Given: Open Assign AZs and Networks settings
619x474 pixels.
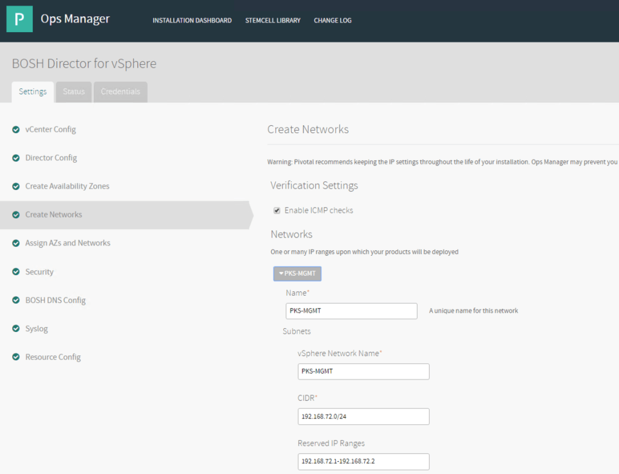Looking at the screenshot, I should pos(68,243).
